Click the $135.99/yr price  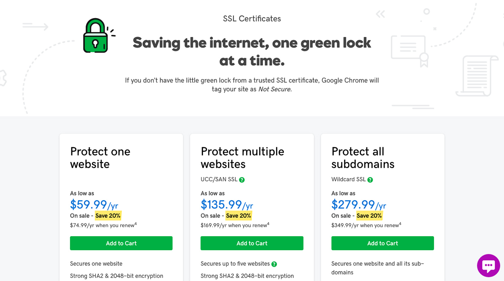coord(226,205)
